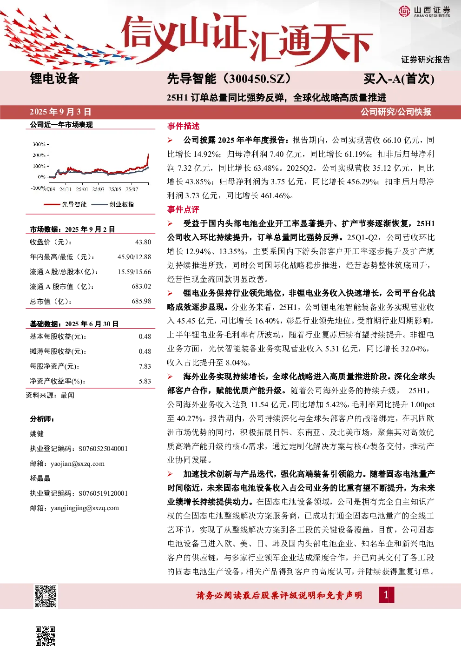Click analyst name 杨晶晶
Screen dimensions: 461x653
40,478
